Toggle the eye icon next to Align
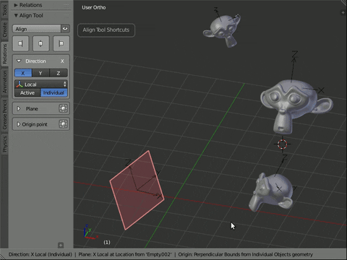Screen dimensions: 347x260 coord(65,29)
